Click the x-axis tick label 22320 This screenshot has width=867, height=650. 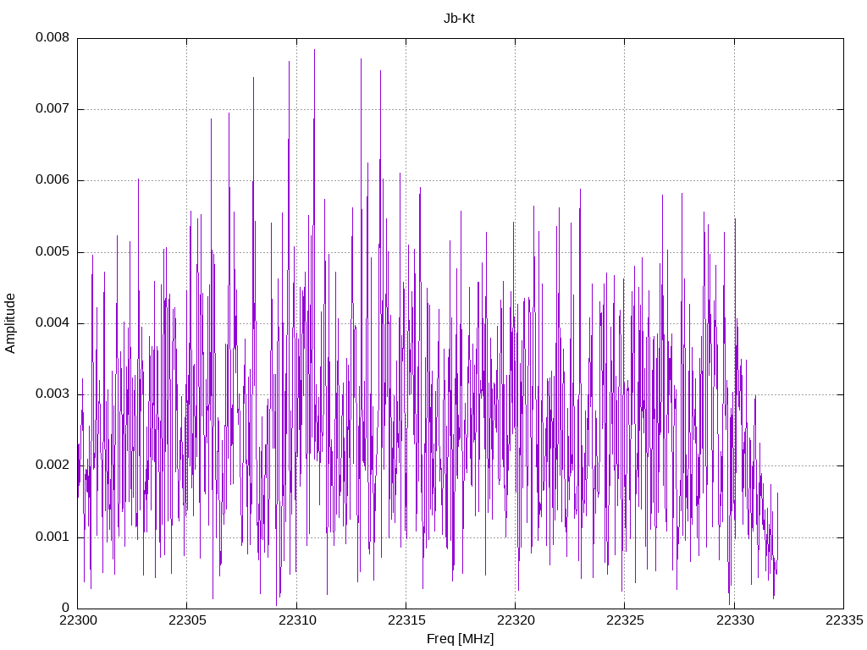pos(516,620)
